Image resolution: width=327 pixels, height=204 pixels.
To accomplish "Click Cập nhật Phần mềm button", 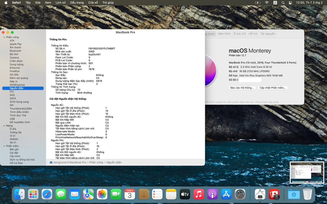I will [273, 88].
